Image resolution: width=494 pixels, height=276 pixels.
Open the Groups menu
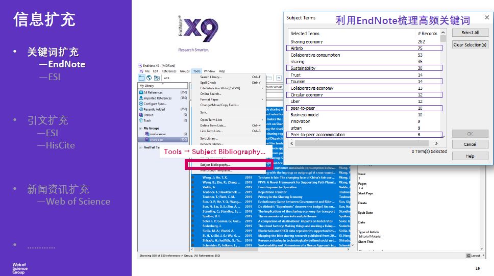tap(185, 71)
